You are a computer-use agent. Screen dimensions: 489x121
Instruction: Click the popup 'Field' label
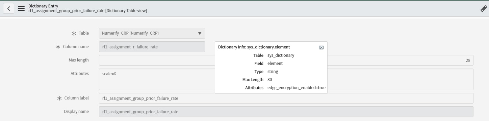pos(259,64)
